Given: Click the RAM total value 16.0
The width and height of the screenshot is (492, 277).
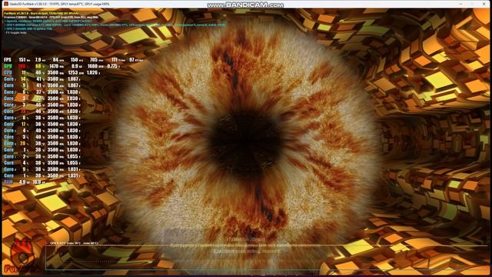Looking at the screenshot, I should pos(37,182).
